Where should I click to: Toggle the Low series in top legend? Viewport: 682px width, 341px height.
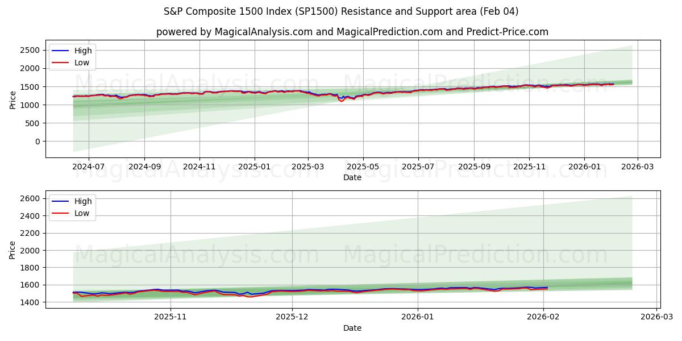pyautogui.click(x=82, y=61)
